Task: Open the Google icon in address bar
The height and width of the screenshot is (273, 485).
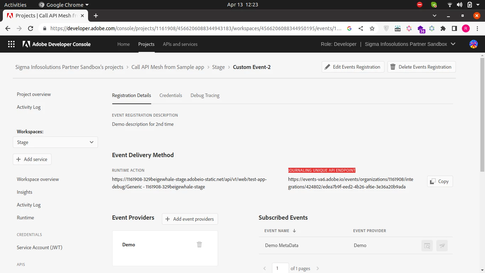Action: (x=349, y=28)
